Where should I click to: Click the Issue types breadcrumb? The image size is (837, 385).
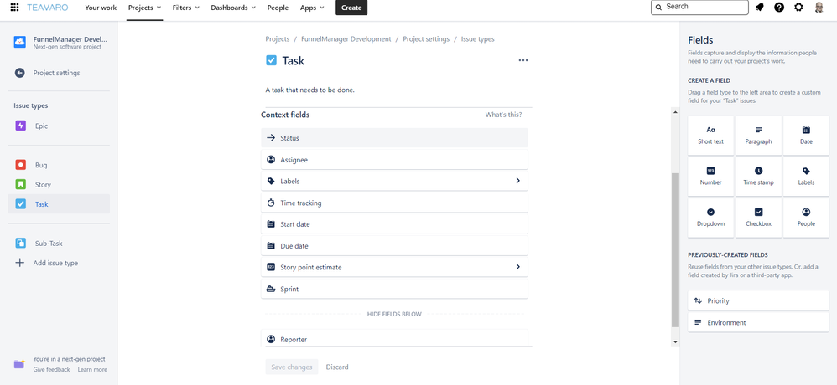478,39
